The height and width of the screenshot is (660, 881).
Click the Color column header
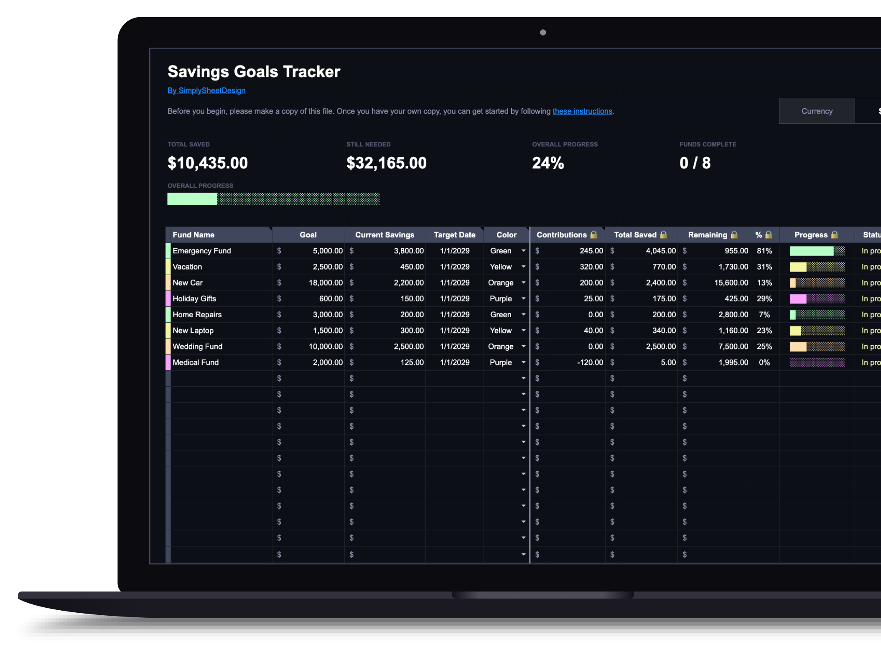507,235
